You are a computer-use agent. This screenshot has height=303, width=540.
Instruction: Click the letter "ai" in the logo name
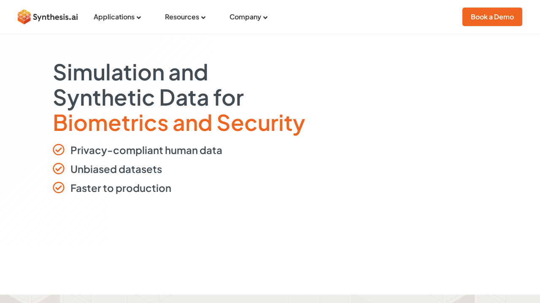pos(74,17)
